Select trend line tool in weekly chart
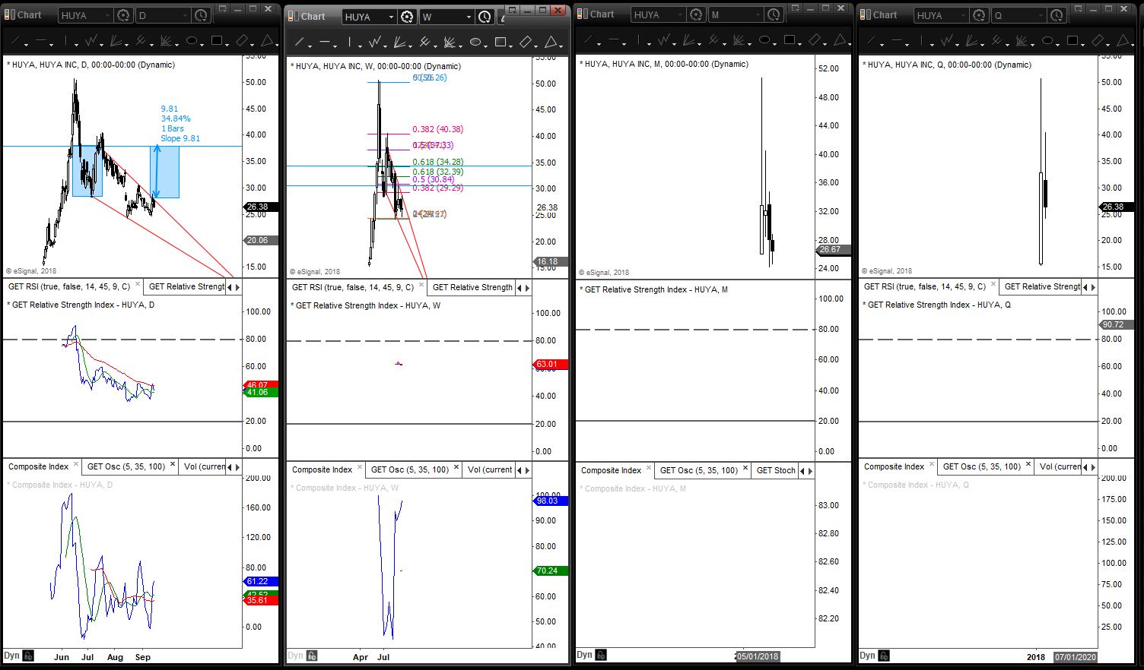Viewport: 1144px width, 670px height. click(x=300, y=42)
